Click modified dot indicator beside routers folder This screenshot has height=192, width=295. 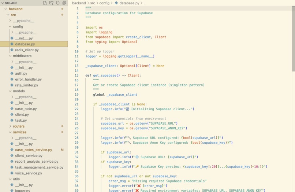click(x=62, y=126)
